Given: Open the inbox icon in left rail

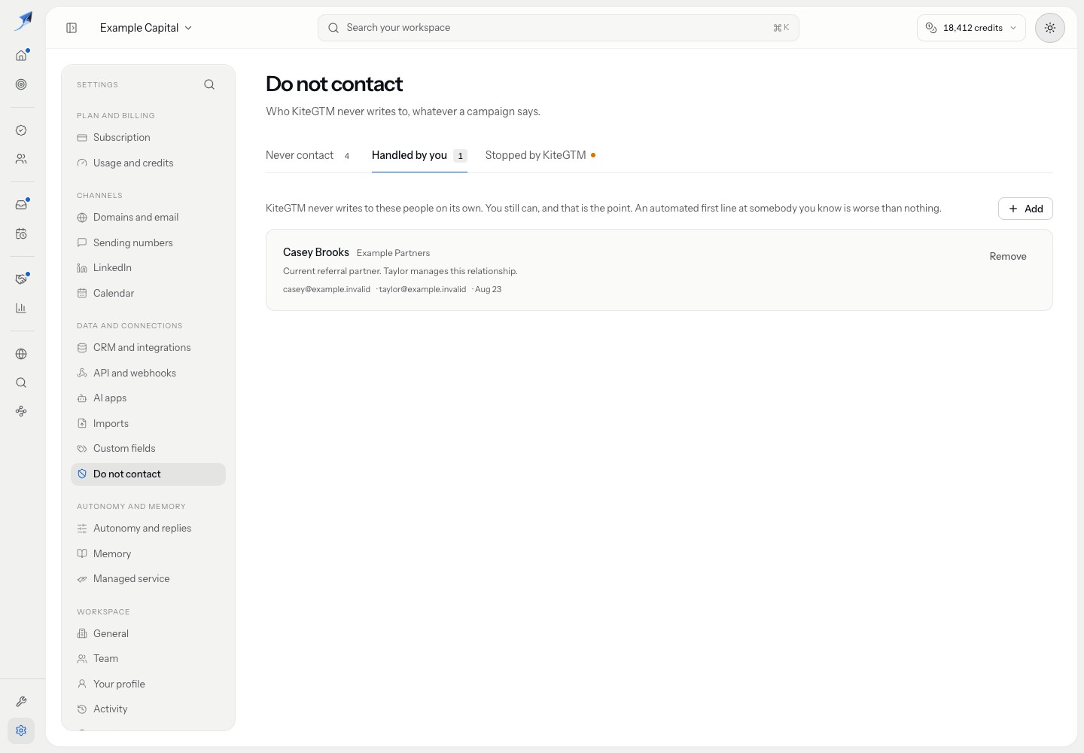Looking at the screenshot, I should coord(21,205).
